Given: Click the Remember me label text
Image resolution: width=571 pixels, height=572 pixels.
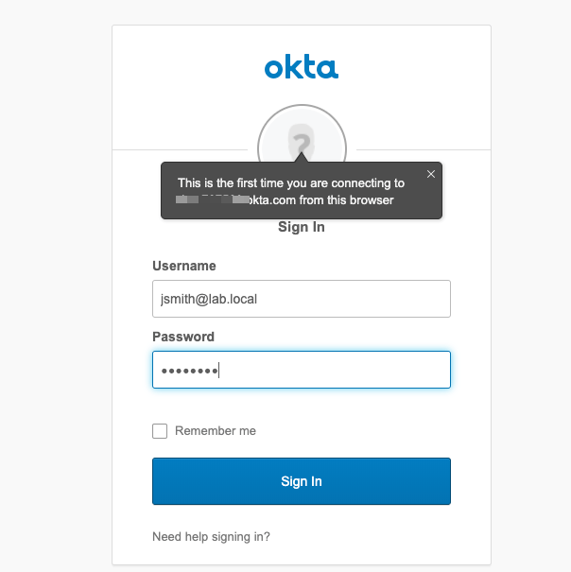Looking at the screenshot, I should click(x=216, y=431).
